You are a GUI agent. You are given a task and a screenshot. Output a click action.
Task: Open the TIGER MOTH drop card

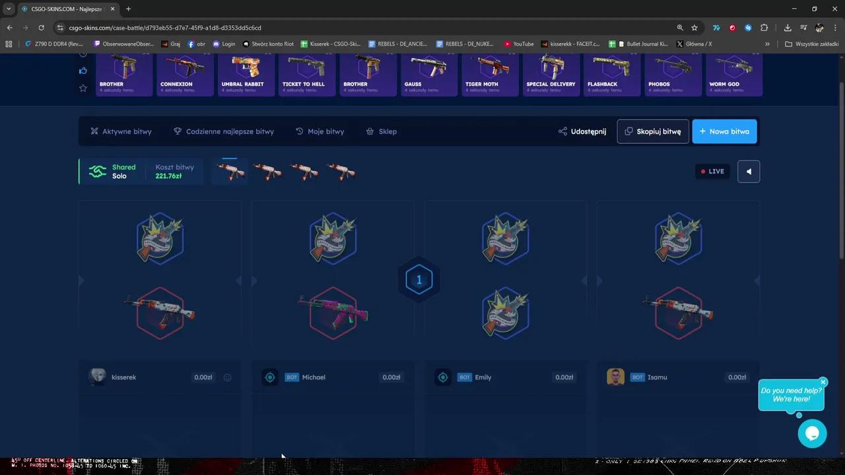[490, 75]
